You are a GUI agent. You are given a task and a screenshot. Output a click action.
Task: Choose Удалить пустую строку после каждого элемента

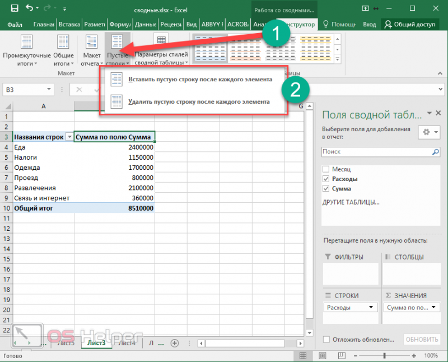pos(194,101)
